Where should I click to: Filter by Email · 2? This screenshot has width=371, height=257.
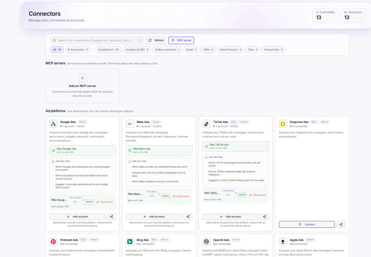tap(191, 50)
